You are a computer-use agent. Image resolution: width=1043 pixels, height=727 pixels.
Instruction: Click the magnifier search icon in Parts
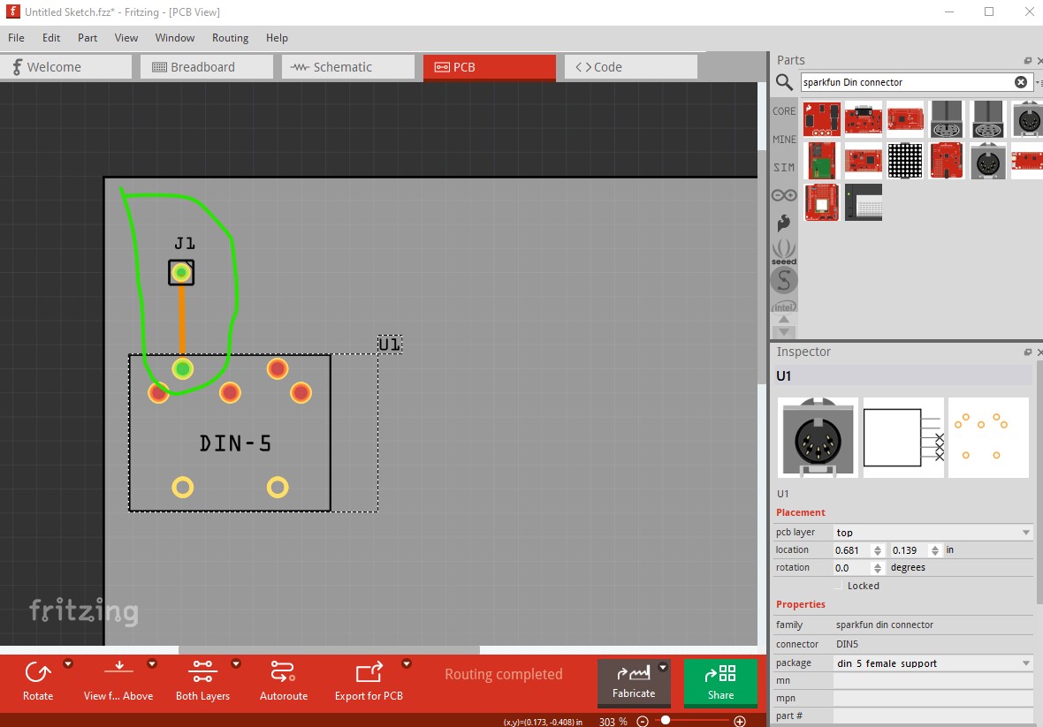(784, 82)
